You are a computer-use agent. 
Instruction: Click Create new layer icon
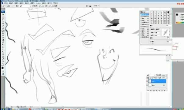[x=162, y=90]
